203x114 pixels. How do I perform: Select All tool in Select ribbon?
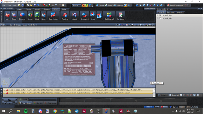point(7,16)
